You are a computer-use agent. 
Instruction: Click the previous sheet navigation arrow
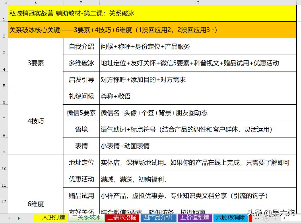pyautogui.click(x=9, y=218)
